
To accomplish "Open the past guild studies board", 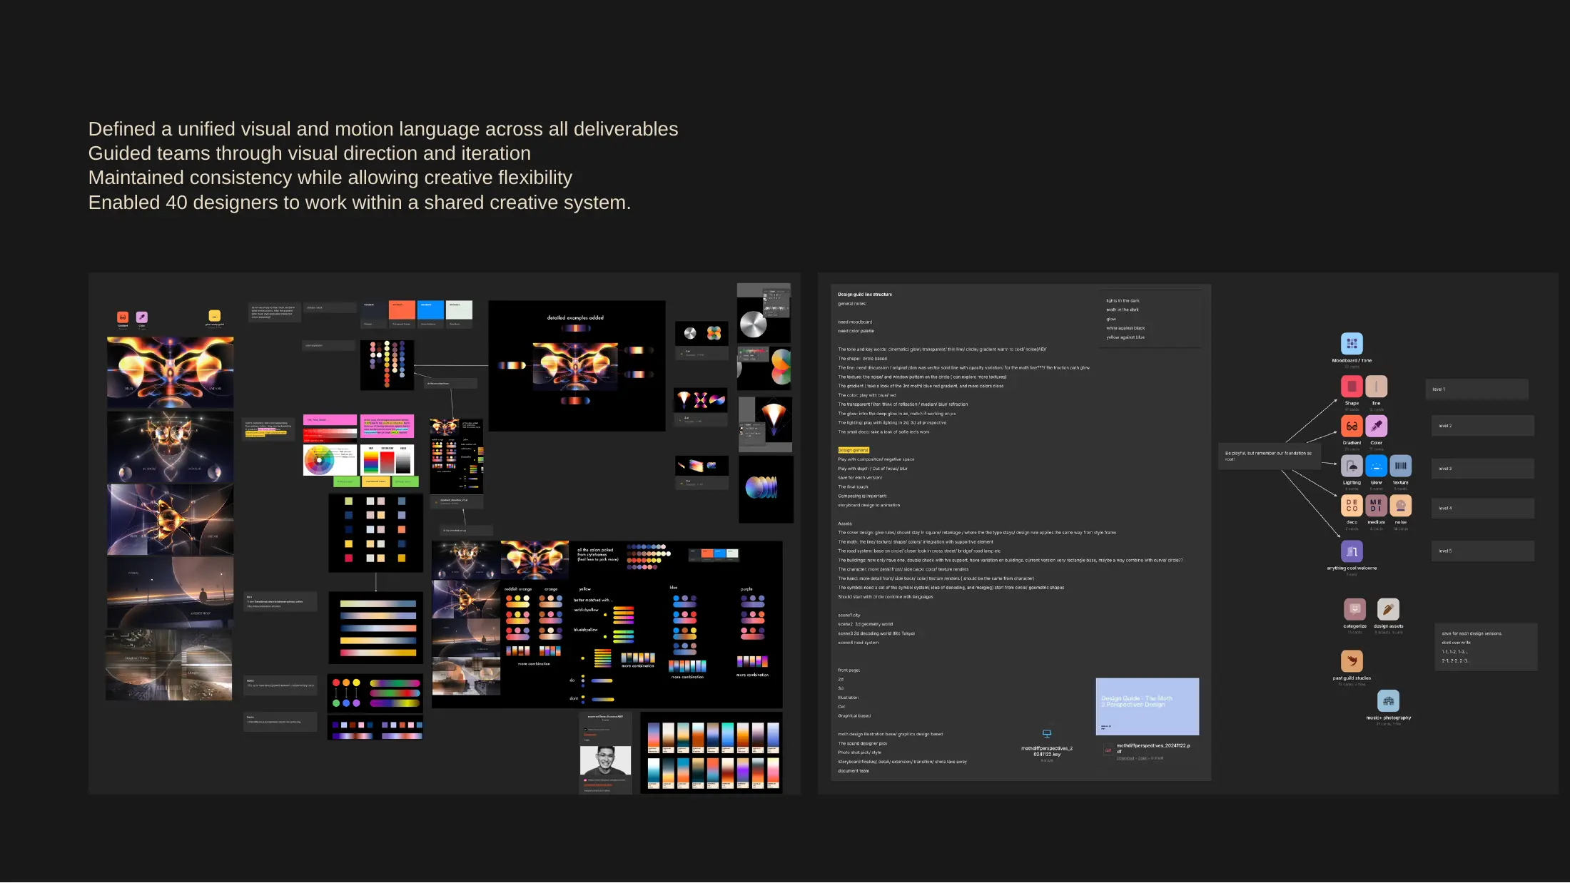I will (1352, 662).
